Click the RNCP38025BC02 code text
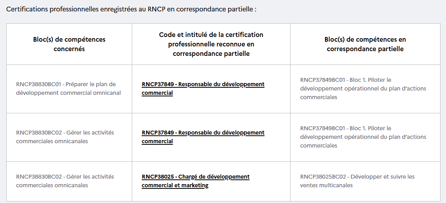The height and width of the screenshot is (203, 446). tap(323, 177)
